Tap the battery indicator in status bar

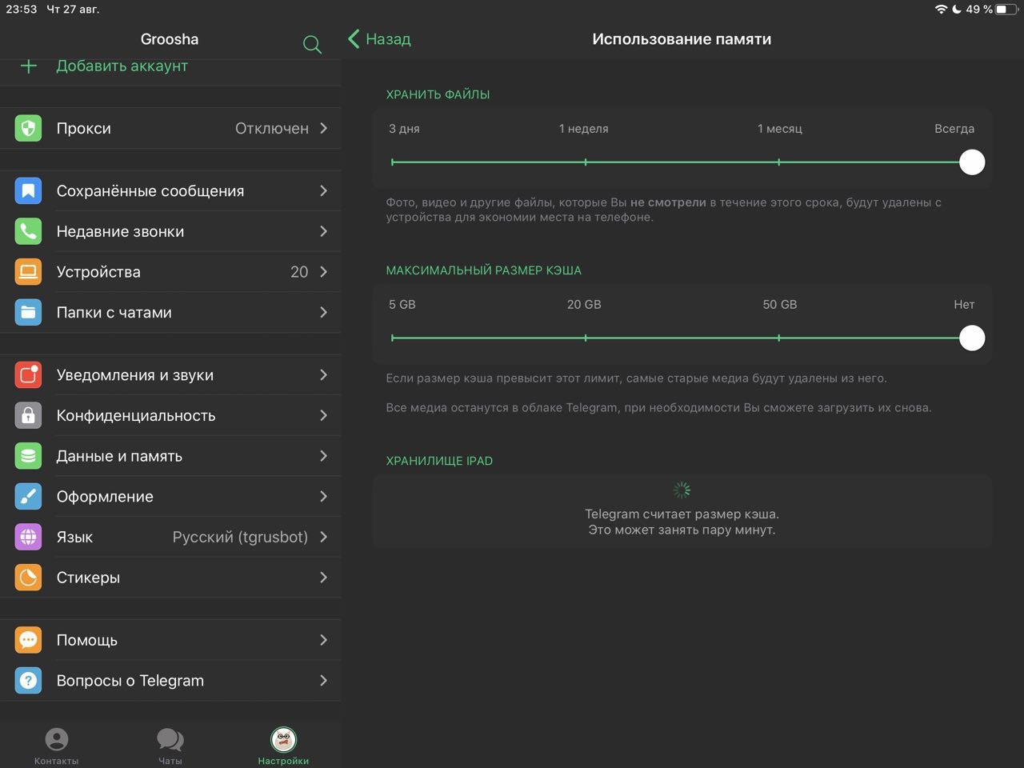click(1006, 10)
